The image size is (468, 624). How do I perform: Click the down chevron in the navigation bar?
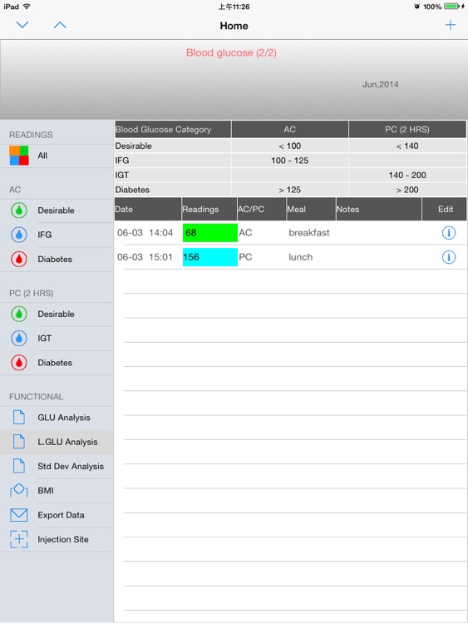click(x=22, y=25)
